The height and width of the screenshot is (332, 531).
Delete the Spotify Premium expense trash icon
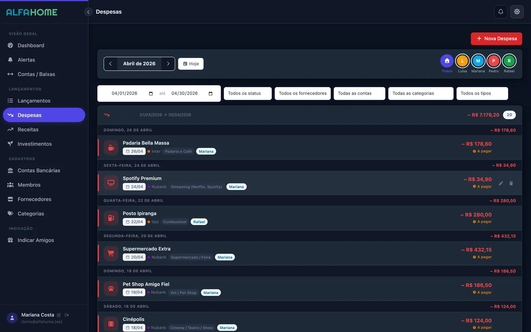(x=511, y=183)
